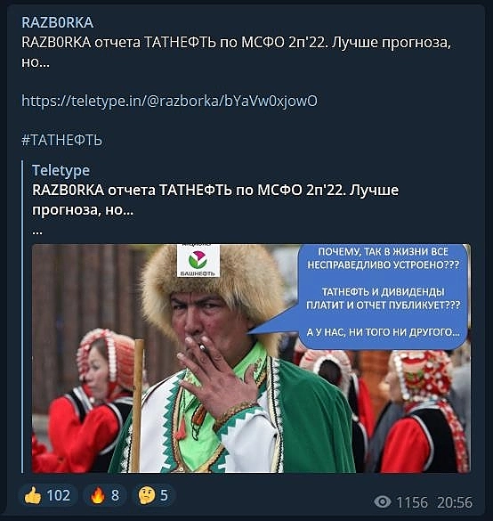Click the ellipsis under the preview title
Screen dimensions: 493x521
pyautogui.click(x=37, y=232)
